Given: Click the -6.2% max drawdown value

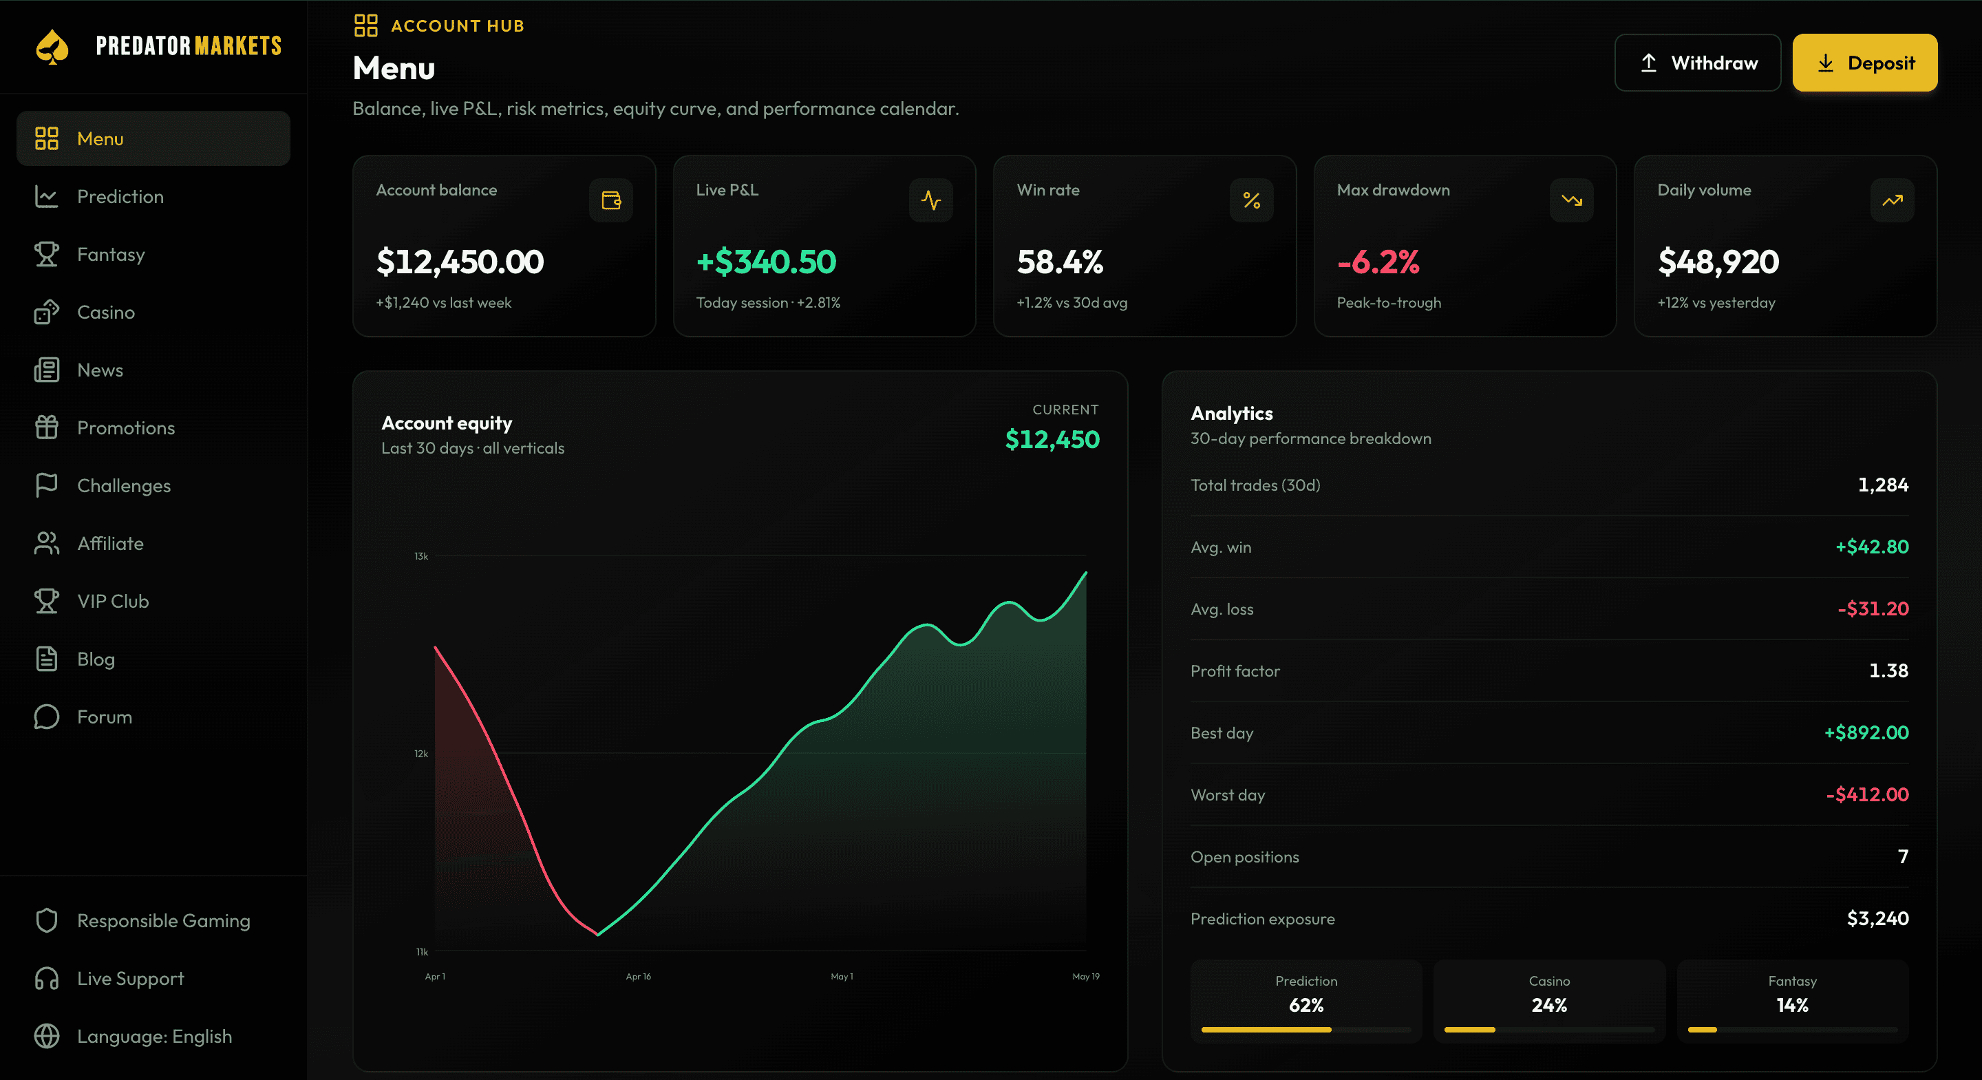Looking at the screenshot, I should pyautogui.click(x=1377, y=262).
